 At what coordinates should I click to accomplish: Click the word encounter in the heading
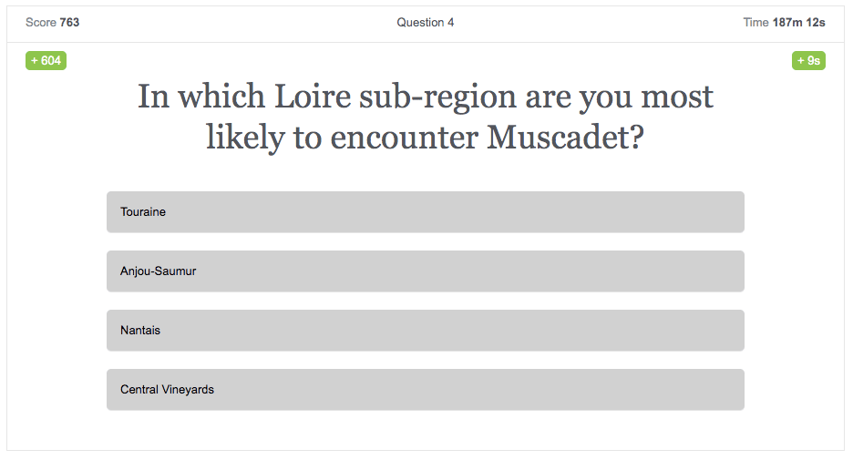pyautogui.click(x=405, y=138)
